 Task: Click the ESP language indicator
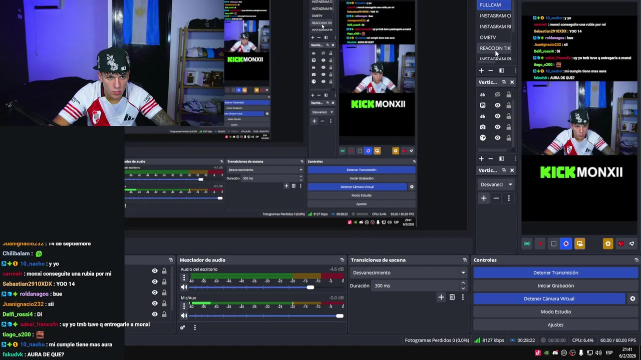pyautogui.click(x=609, y=352)
